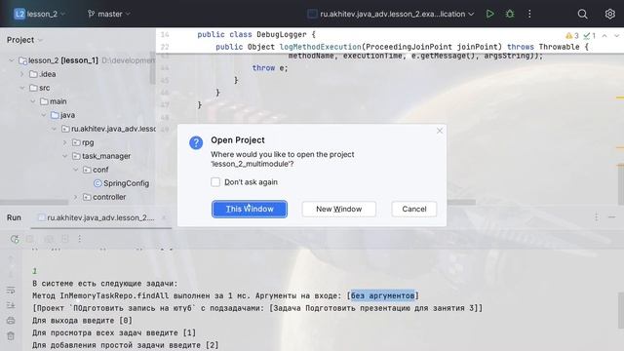Click logMethodExecution method name in editor
624x351 pixels.
click(x=321, y=47)
